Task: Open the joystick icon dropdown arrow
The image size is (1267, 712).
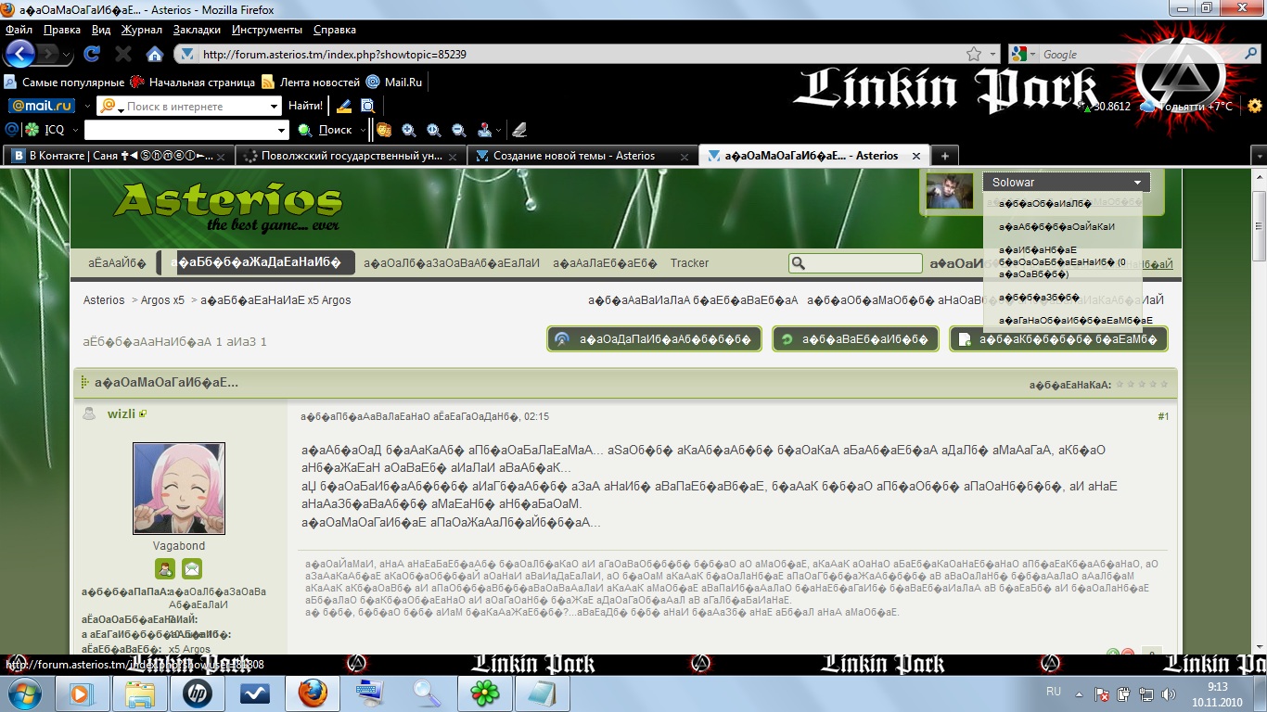Action: [x=499, y=130]
